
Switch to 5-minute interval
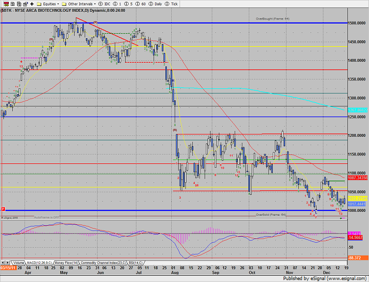tap(128, 4)
